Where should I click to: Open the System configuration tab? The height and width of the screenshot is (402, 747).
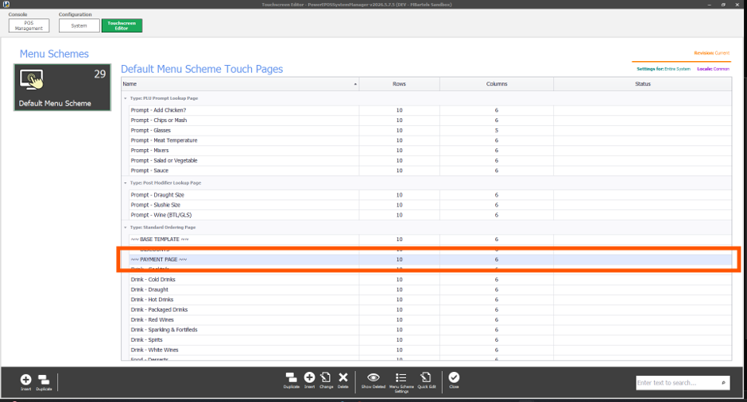click(79, 25)
